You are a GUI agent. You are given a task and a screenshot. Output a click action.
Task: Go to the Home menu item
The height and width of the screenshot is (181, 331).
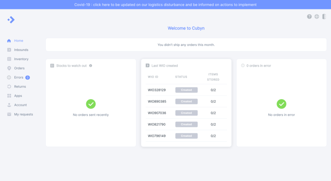[19, 41]
